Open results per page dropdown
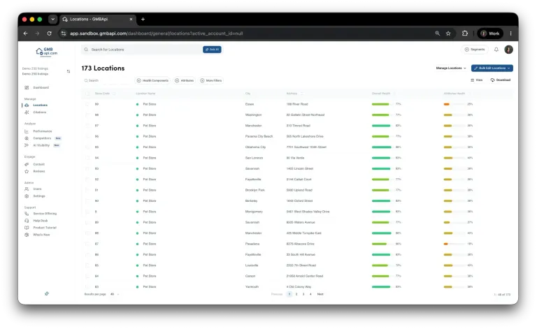This screenshot has width=537, height=329. [115, 294]
